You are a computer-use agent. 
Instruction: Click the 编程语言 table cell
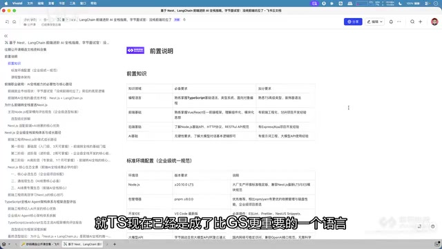[149, 100]
